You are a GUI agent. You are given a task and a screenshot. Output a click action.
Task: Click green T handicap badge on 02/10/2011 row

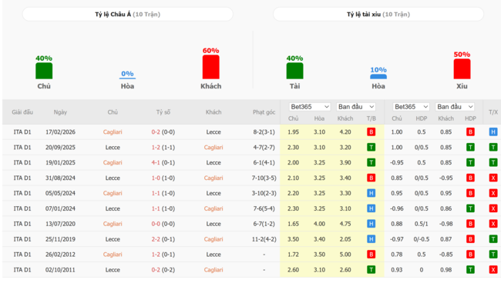(x=470, y=270)
